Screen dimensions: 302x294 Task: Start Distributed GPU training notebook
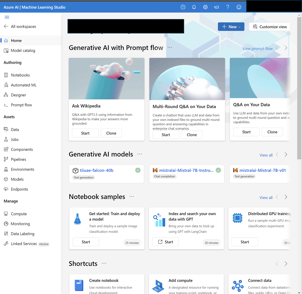click(x=245, y=242)
